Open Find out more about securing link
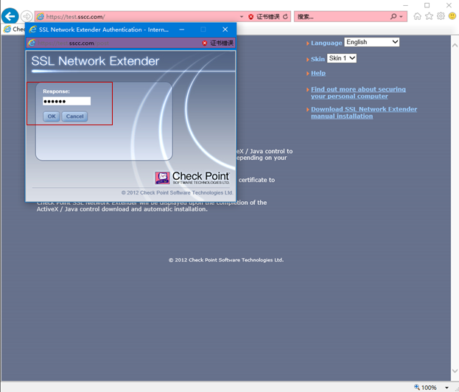The height and width of the screenshot is (392, 459). pos(358,93)
